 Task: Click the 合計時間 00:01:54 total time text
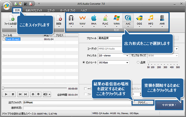(x=67, y=95)
